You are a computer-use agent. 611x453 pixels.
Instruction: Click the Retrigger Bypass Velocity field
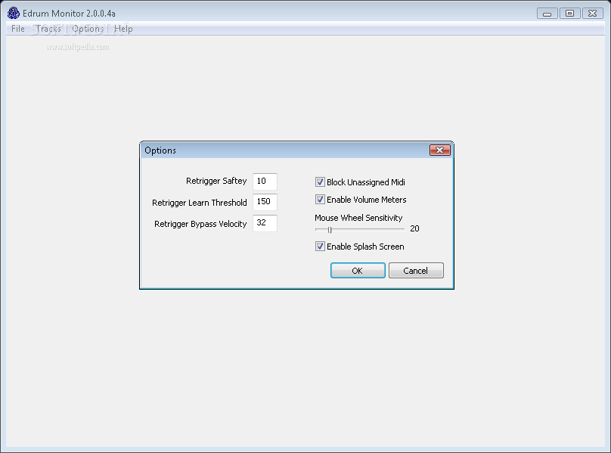click(265, 223)
